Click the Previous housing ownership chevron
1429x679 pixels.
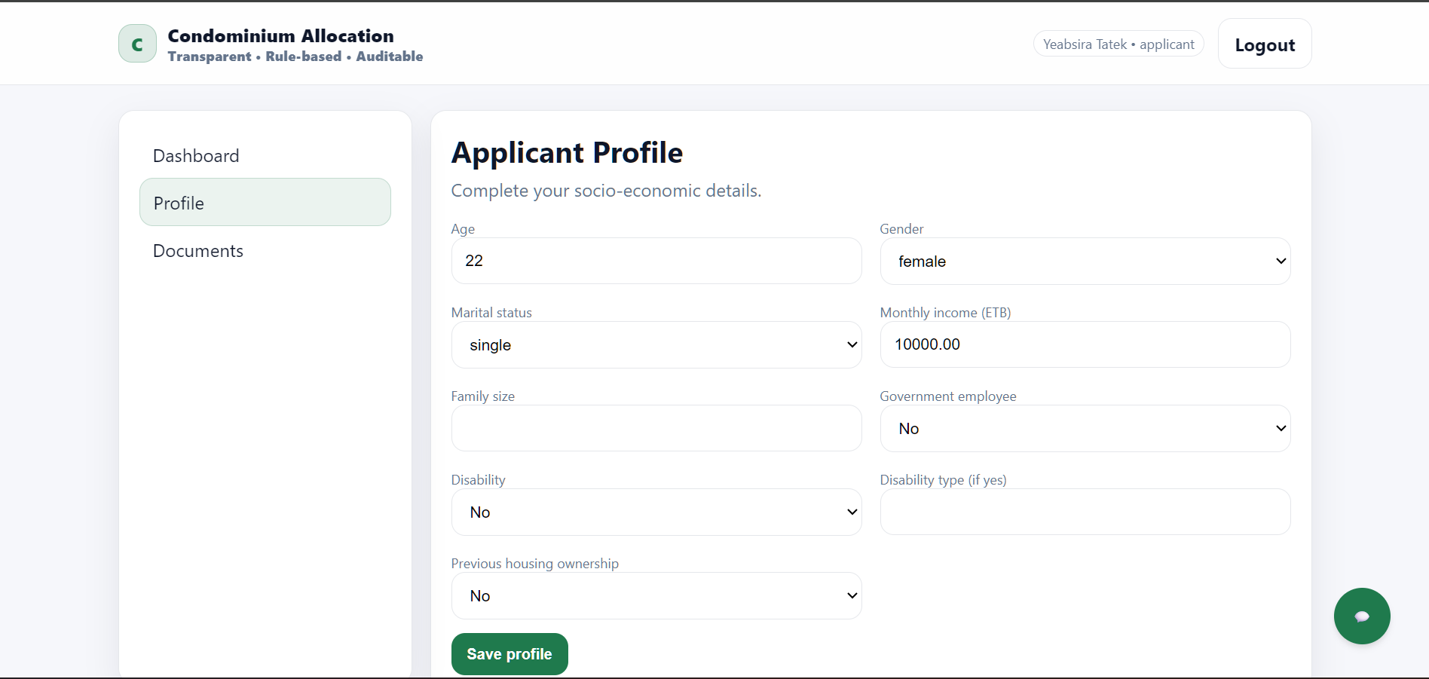(852, 595)
